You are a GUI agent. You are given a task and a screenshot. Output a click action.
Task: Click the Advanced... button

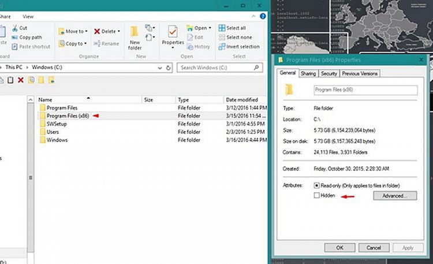[395, 196]
